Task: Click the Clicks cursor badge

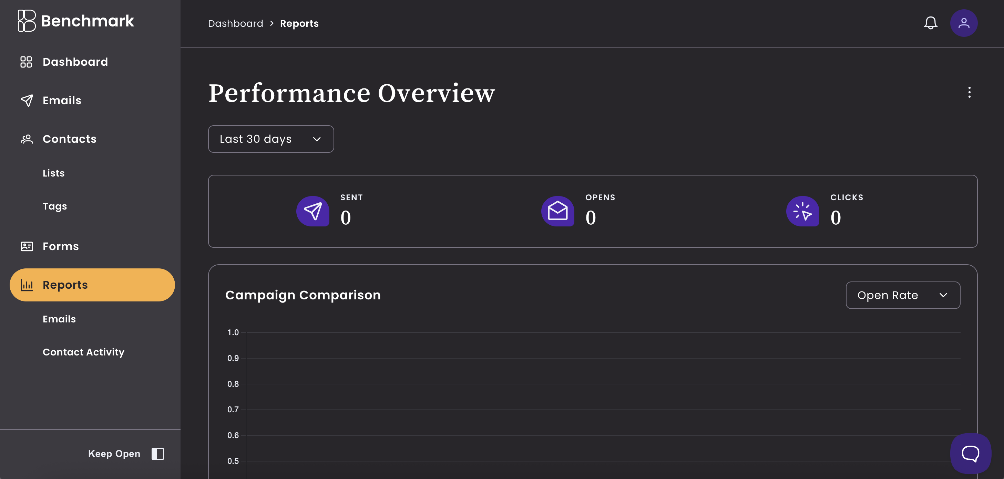Action: [x=803, y=211]
